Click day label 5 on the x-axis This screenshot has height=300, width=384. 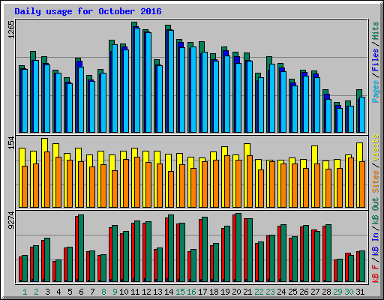[70, 292]
